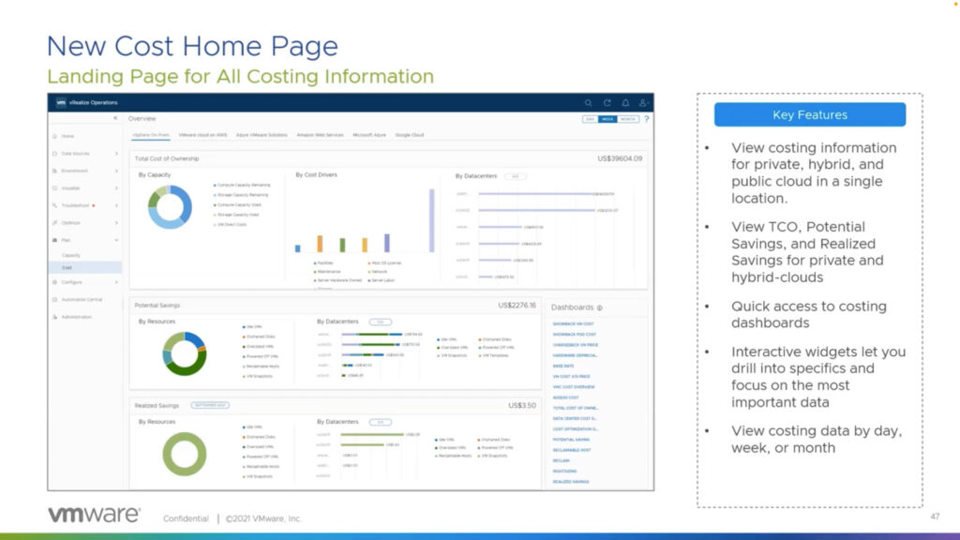
Task: Expand the Environment menu chevron
Action: [116, 171]
